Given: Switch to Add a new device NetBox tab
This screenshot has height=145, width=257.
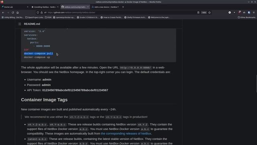Looking at the screenshot, I should [x=105, y=7].
